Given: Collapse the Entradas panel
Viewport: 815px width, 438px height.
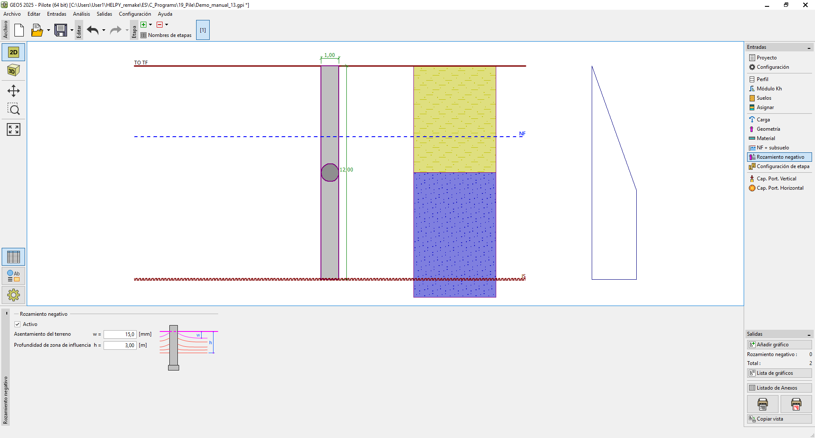Looking at the screenshot, I should click(809, 48).
